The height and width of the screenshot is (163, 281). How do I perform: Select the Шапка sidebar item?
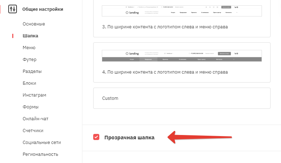[x=30, y=36]
